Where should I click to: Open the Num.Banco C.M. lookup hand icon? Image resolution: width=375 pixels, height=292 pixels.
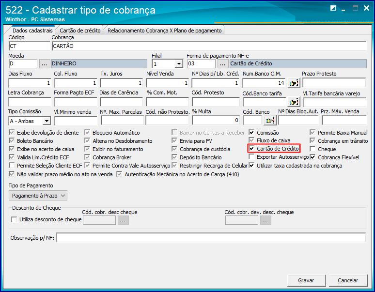(x=294, y=83)
